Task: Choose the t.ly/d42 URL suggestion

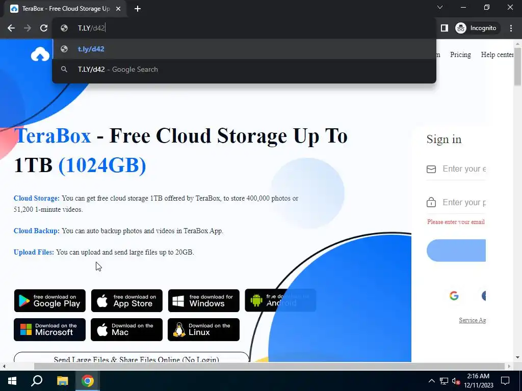Action: (x=244, y=49)
